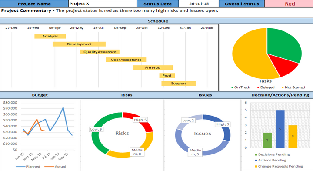313x171 pixels.
Task: Select the Project Commentary text row
Action: coord(110,10)
